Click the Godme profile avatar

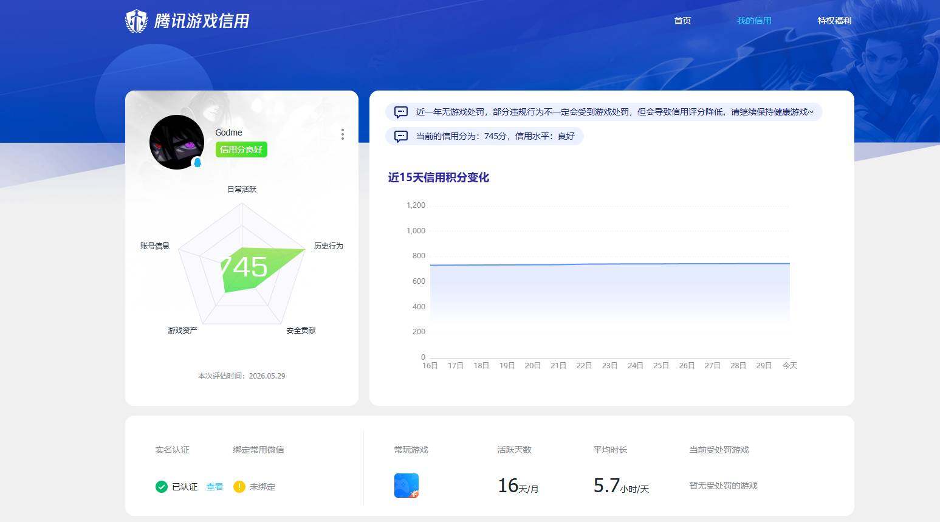tap(177, 142)
